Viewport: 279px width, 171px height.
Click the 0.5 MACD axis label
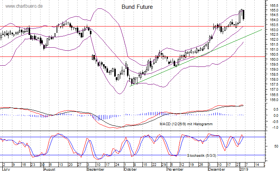pos(276,110)
